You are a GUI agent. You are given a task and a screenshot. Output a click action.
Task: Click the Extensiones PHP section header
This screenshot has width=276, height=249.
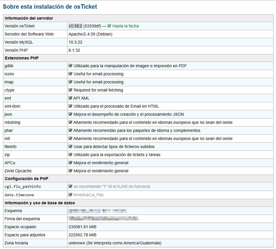(22, 58)
